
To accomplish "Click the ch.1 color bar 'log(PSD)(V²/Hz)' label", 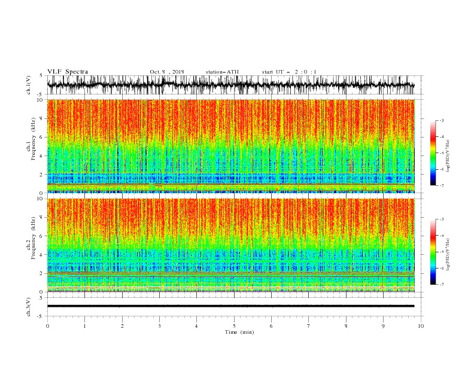I will tap(448, 156).
